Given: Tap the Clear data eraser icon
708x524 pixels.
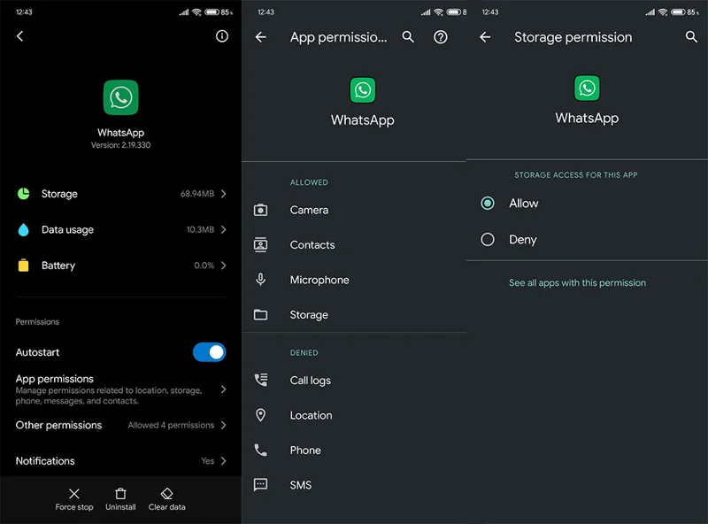Looking at the screenshot, I should pyautogui.click(x=166, y=493).
